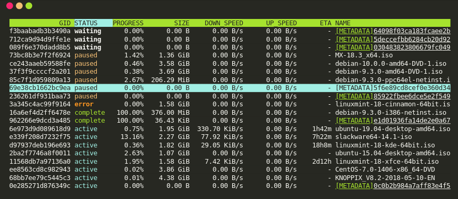
Task: Open METADATA link e1d01936fa14de2e0a67
Action: click(393, 121)
